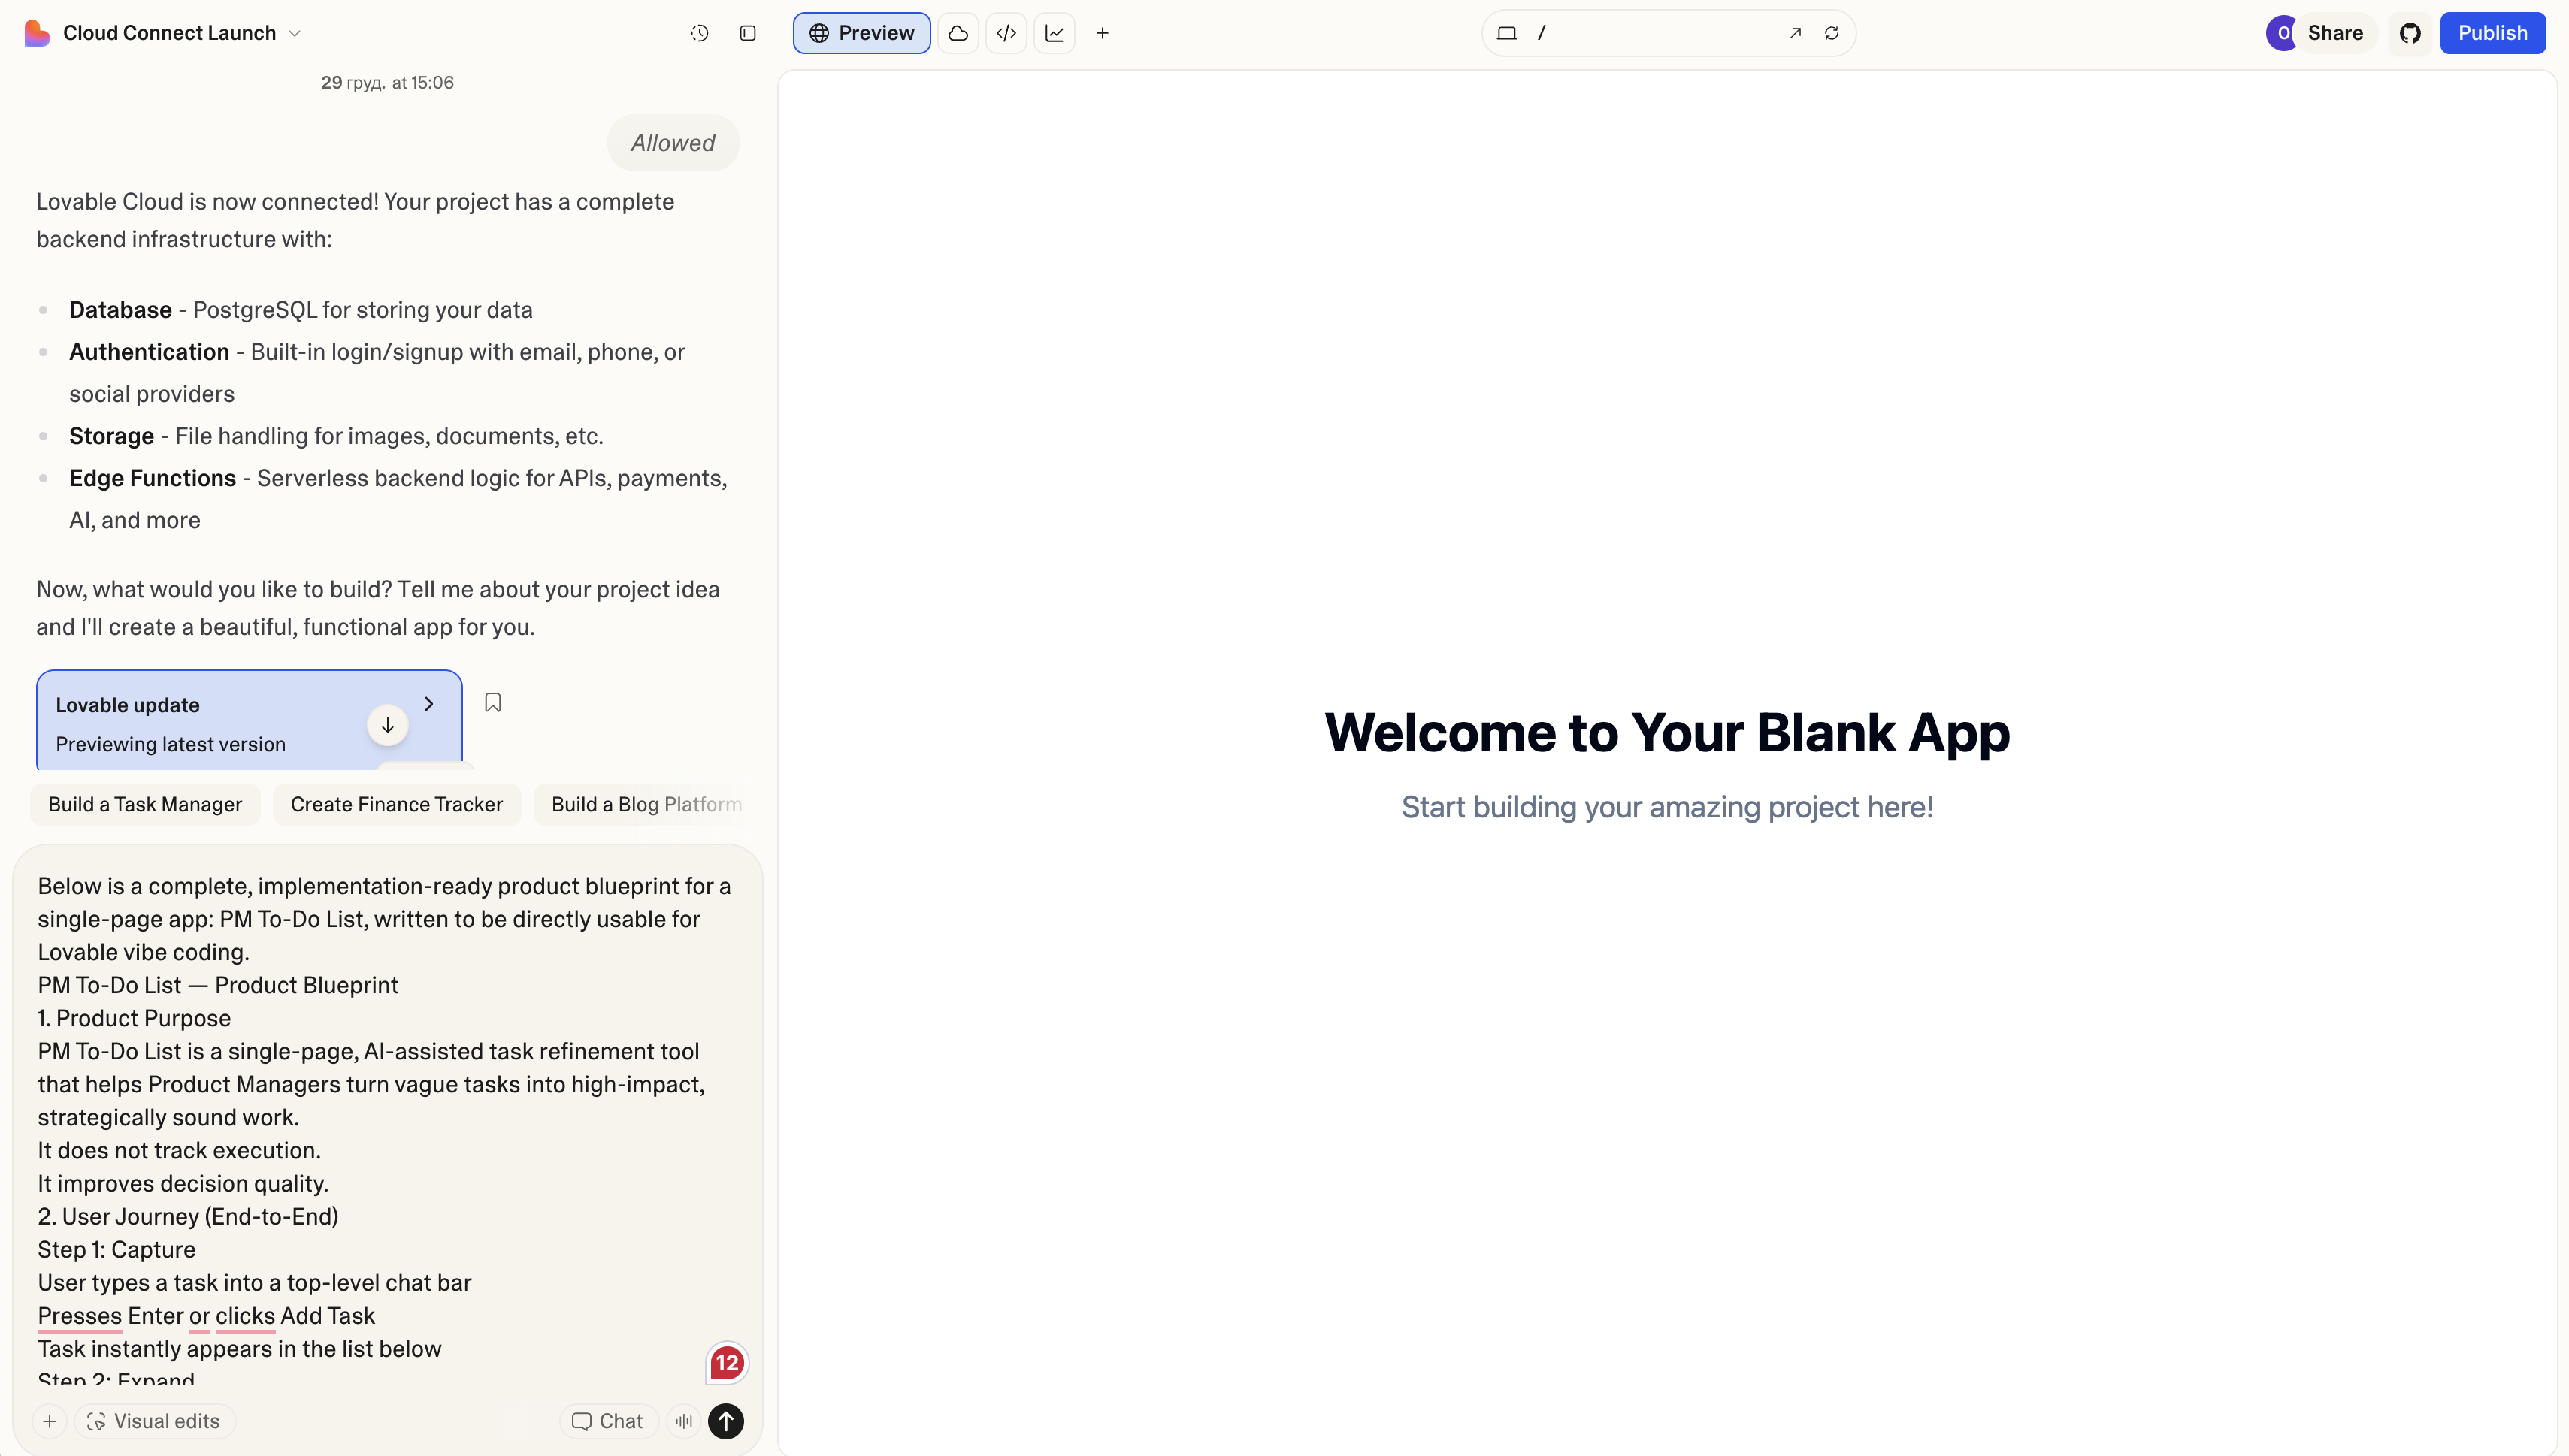Toggle Visual edits mode
Screen dimensions: 2569x1456
pos(154,1421)
